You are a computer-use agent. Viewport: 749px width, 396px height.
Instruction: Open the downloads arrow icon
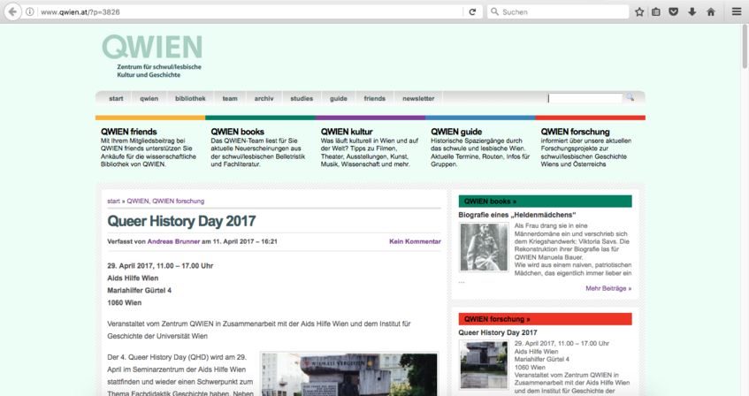(692, 12)
